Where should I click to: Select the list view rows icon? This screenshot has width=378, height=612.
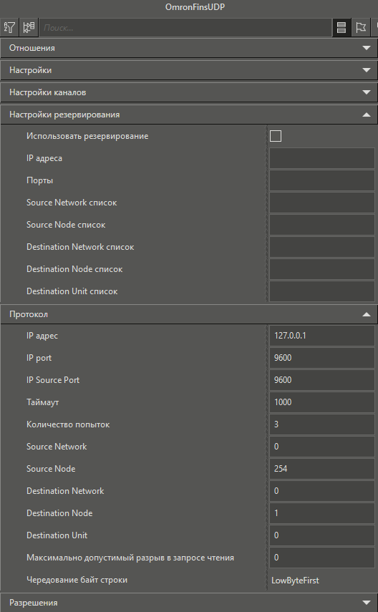pyautogui.click(x=341, y=27)
